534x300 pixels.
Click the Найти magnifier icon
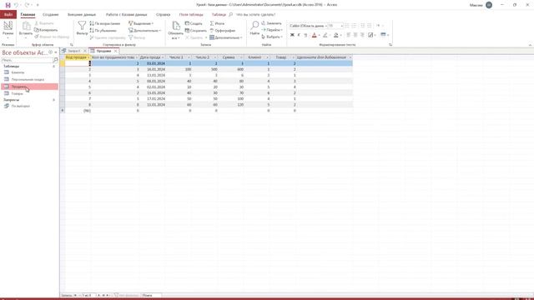pyautogui.click(x=254, y=26)
